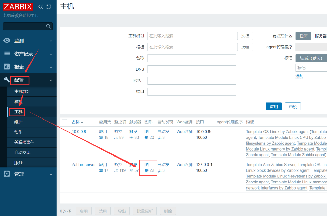Open 维护 in the sidebar
327x216 pixels.
(x=32, y=122)
